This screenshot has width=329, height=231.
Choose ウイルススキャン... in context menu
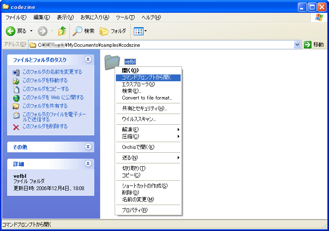point(148,119)
